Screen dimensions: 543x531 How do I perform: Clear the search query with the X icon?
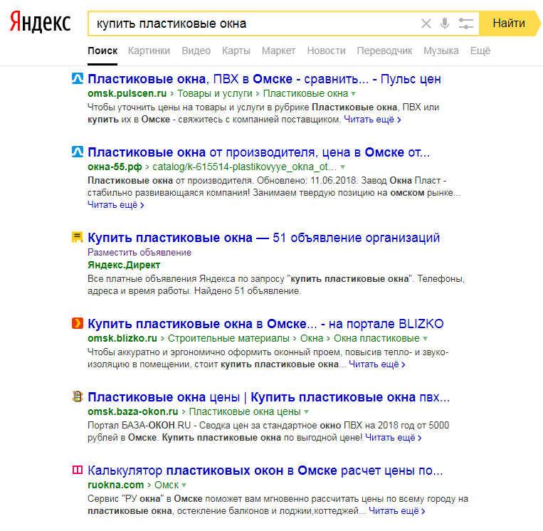pos(426,23)
